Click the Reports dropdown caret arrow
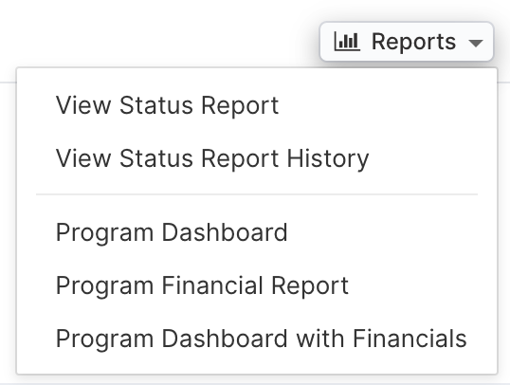The width and height of the screenshot is (510, 385). tap(476, 43)
